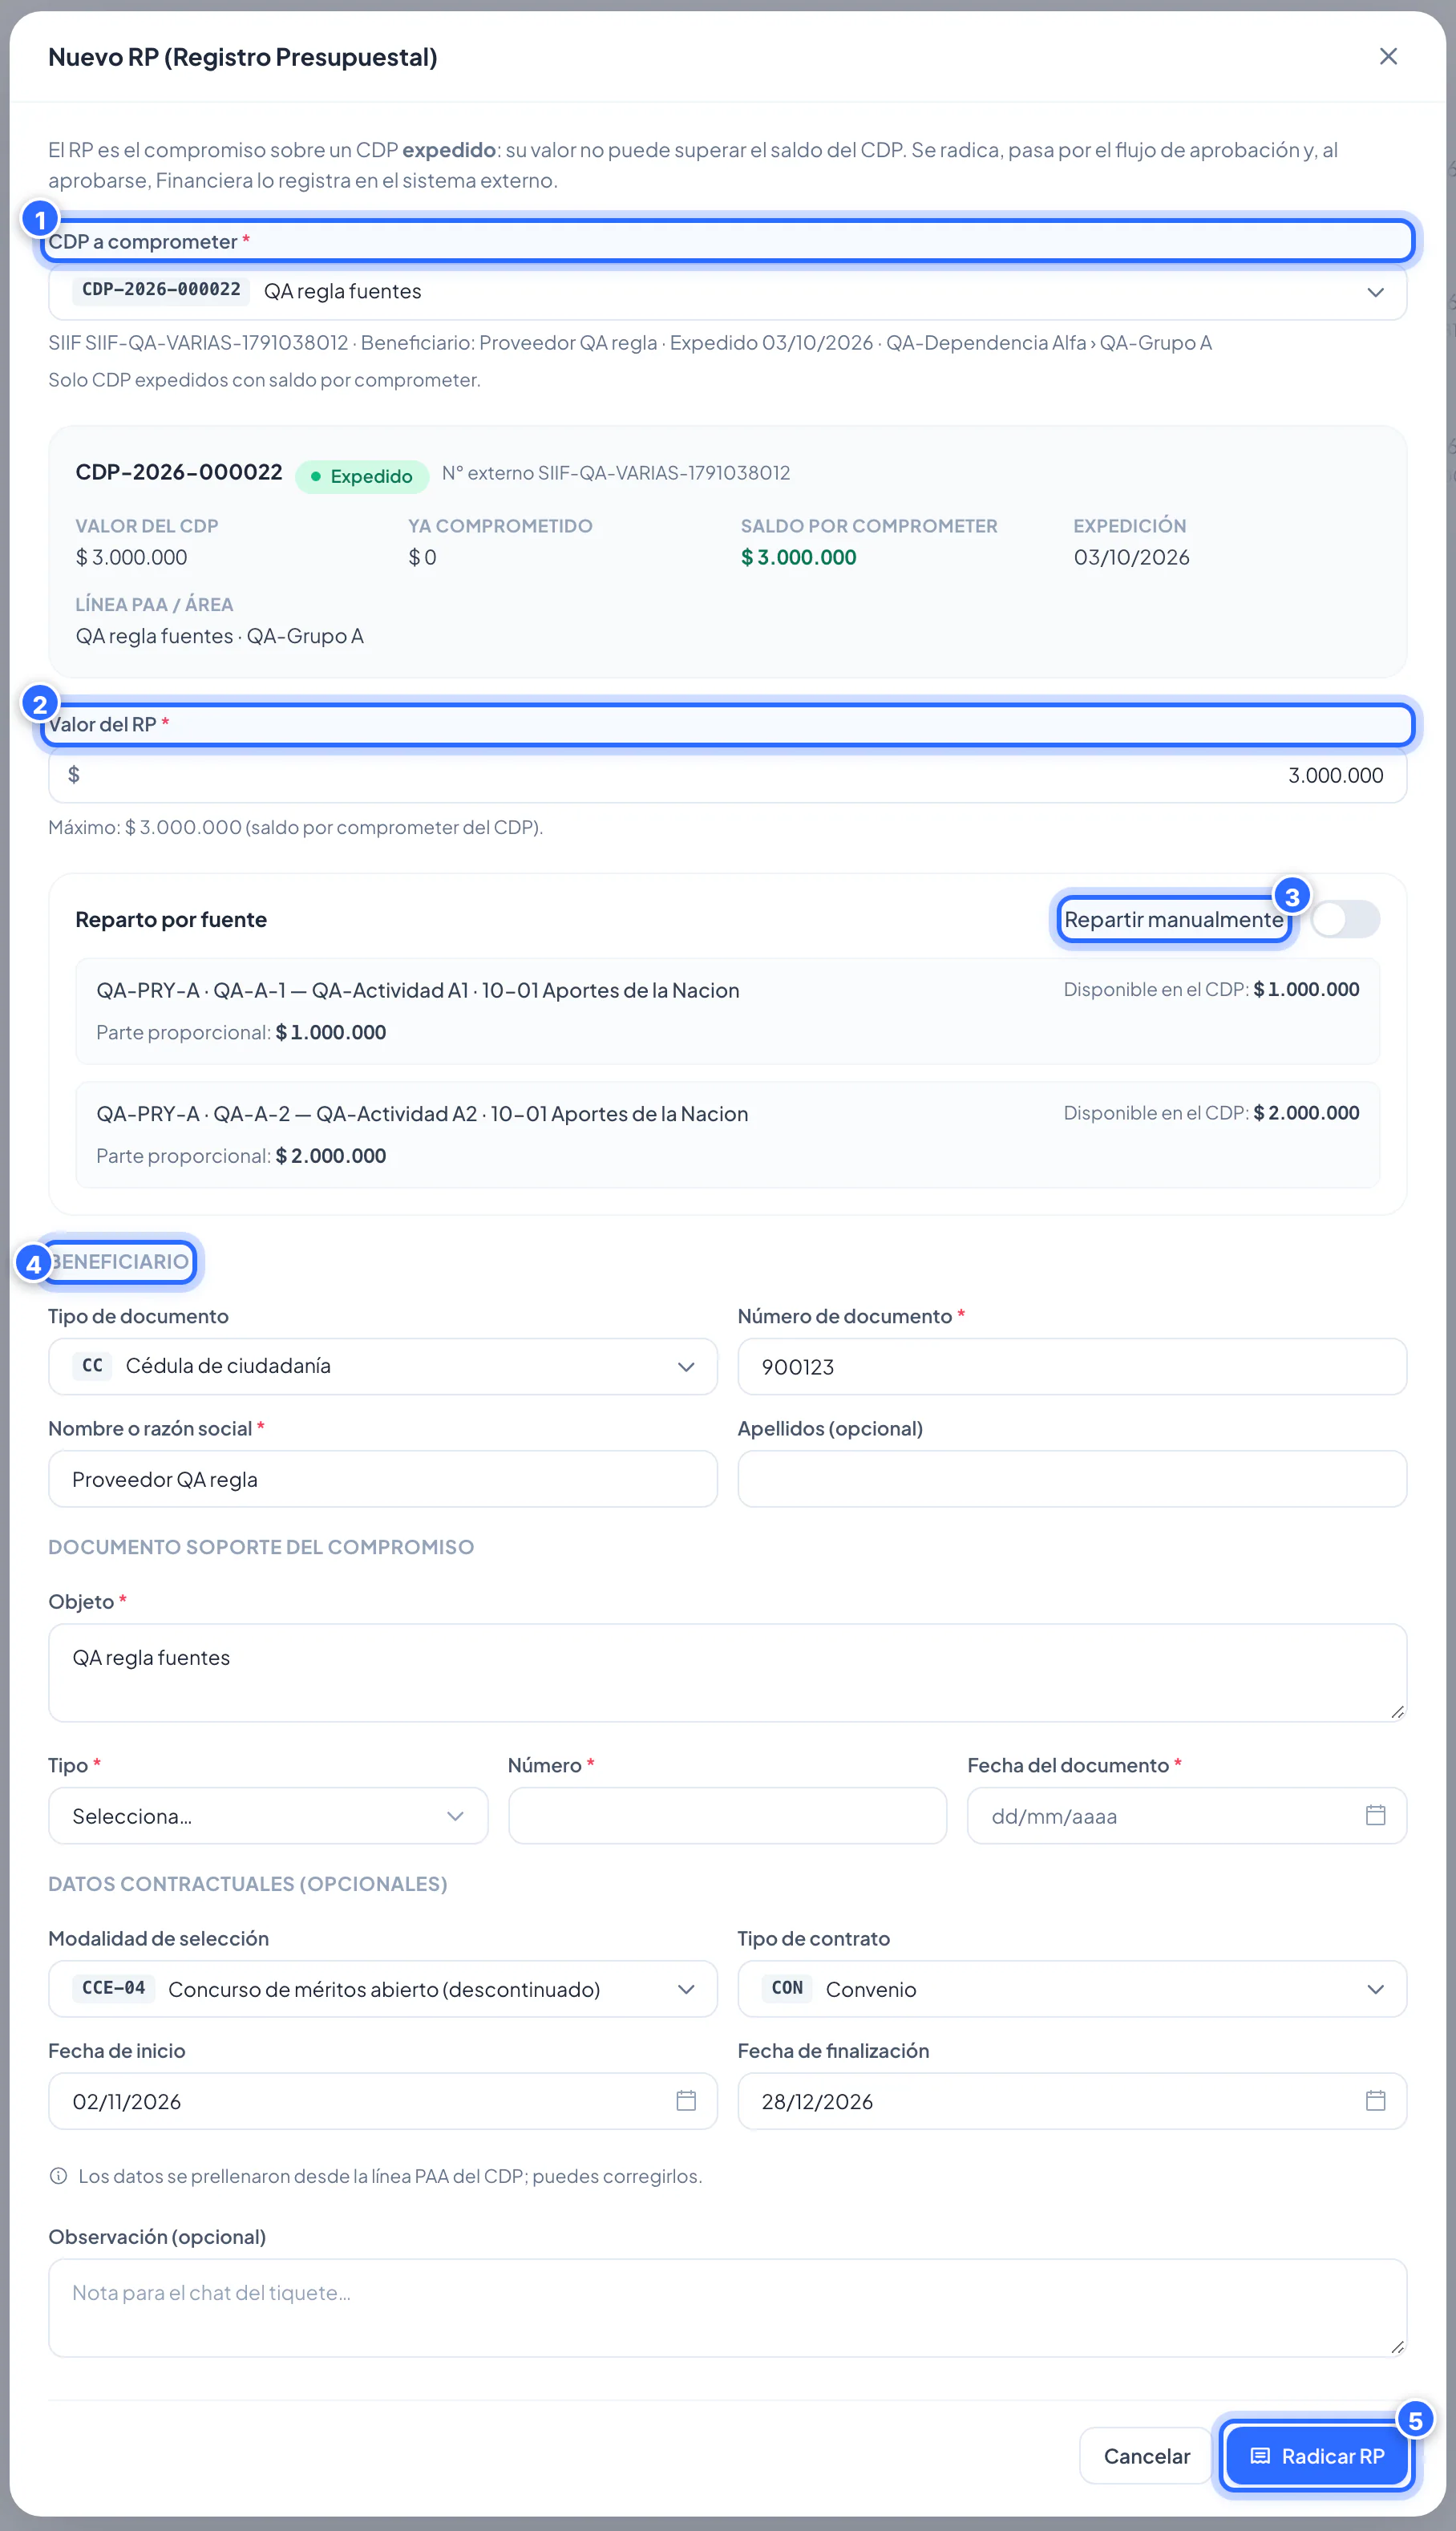Click the Apellidos (opcional) field
The image size is (1456, 2531).
pyautogui.click(x=1072, y=1478)
